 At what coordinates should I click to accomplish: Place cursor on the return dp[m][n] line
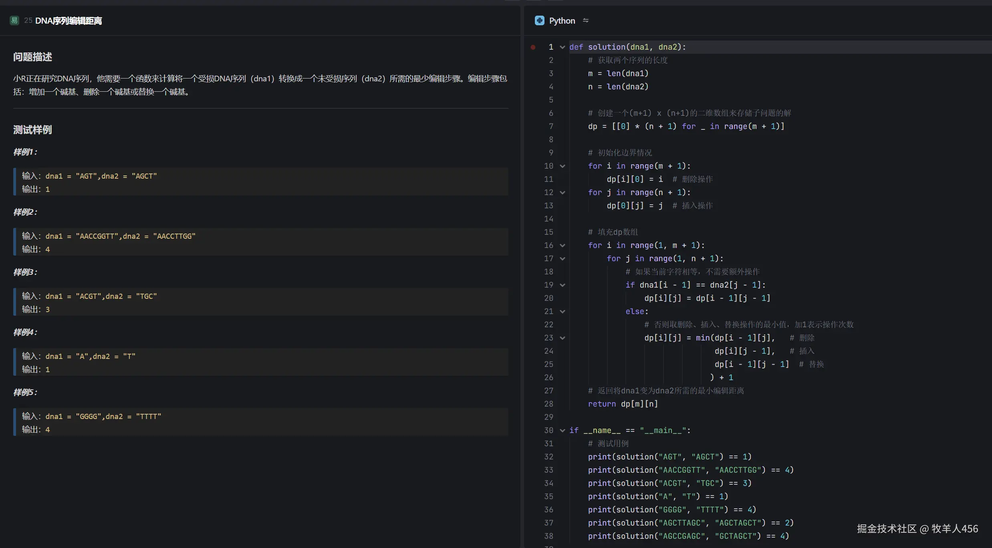(623, 404)
